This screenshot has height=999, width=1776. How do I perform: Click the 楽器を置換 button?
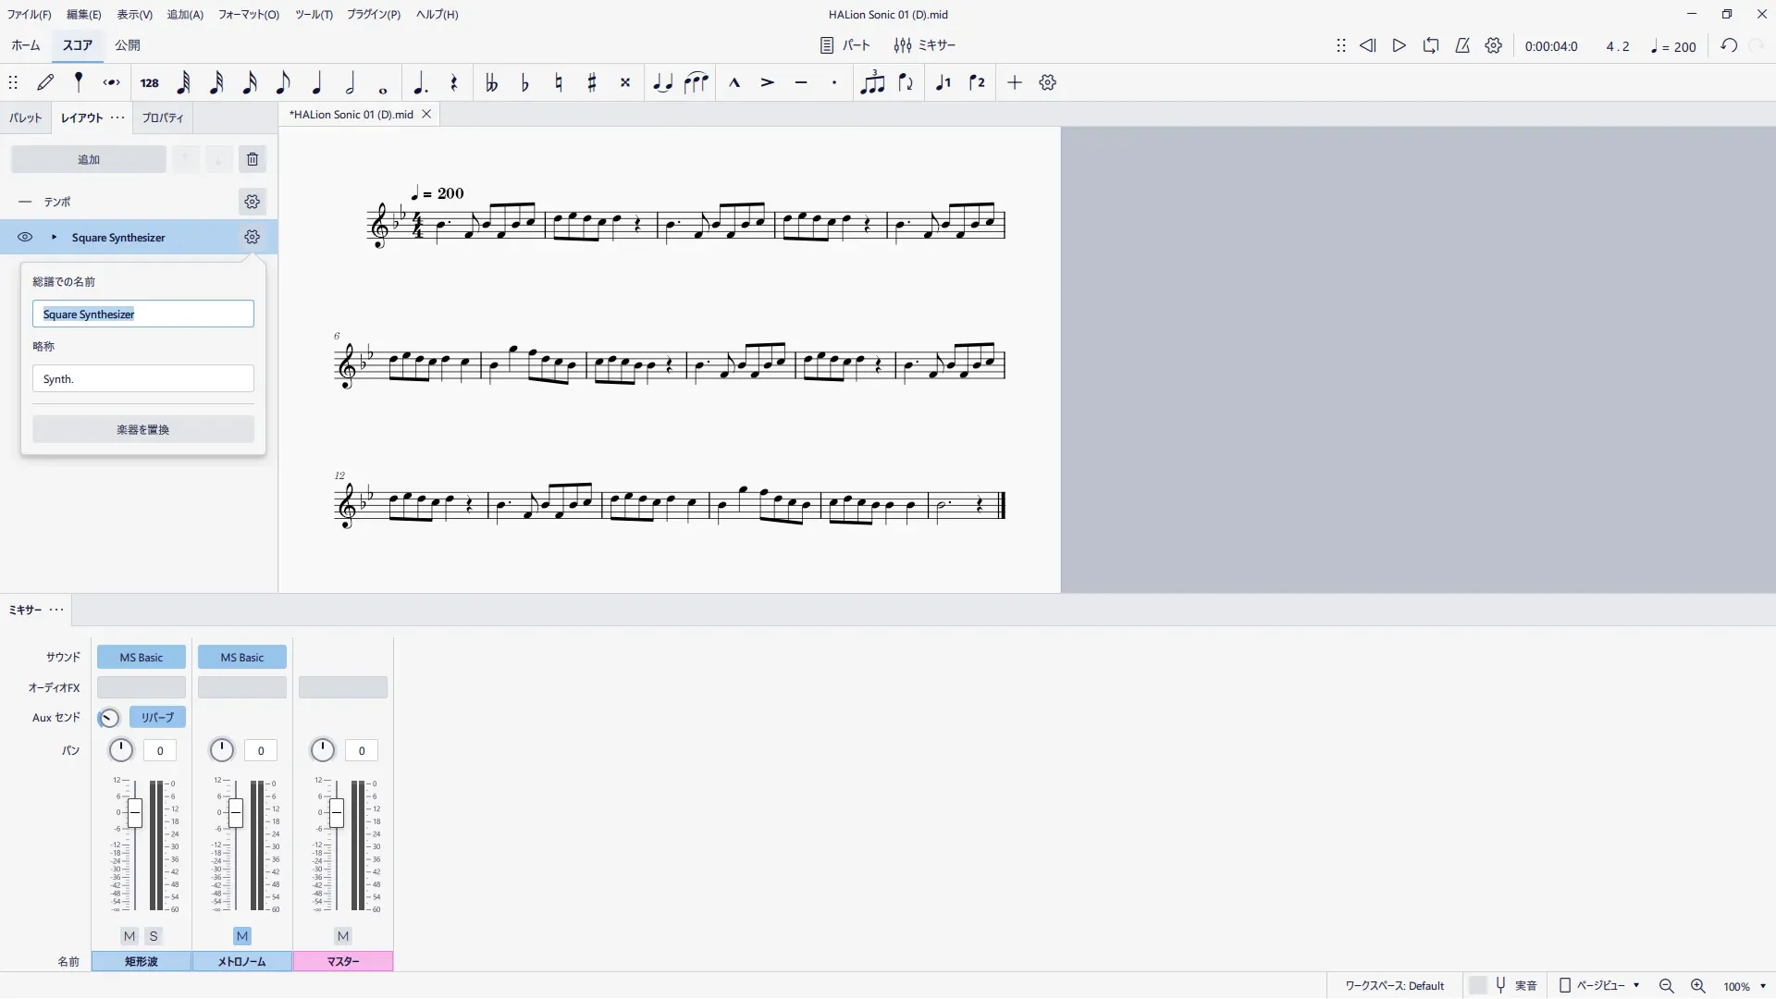[143, 430]
